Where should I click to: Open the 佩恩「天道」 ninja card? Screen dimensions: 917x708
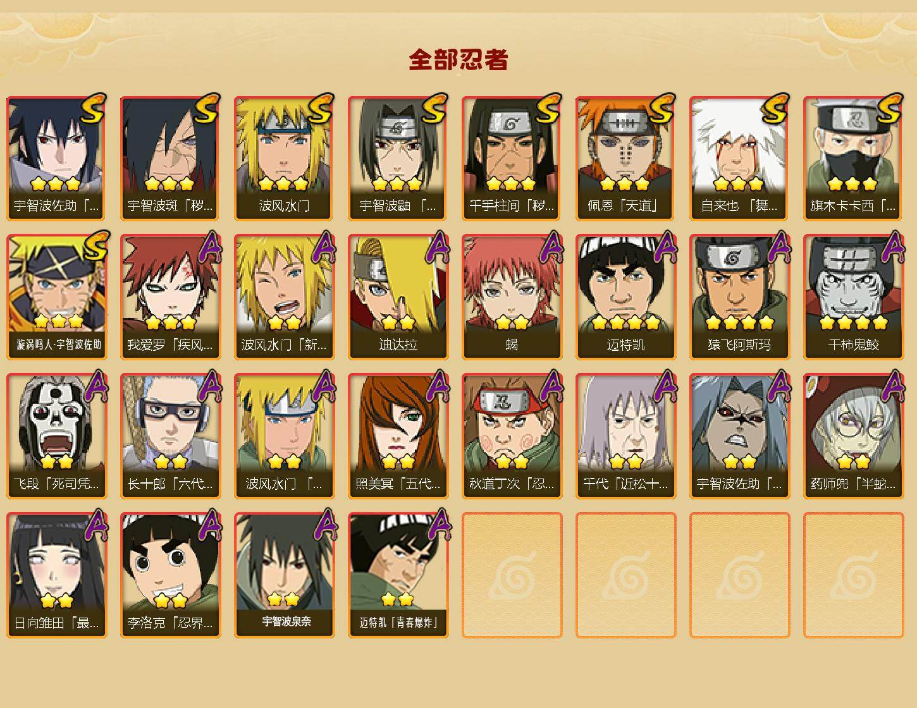point(625,158)
